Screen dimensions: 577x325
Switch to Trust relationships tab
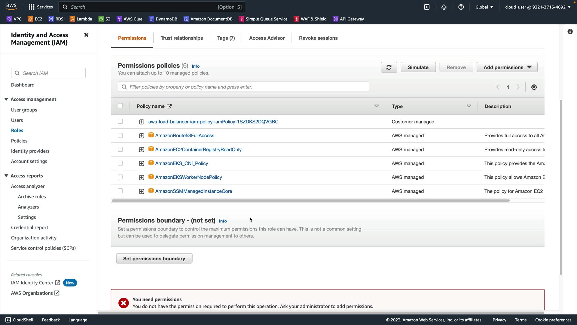tap(182, 38)
